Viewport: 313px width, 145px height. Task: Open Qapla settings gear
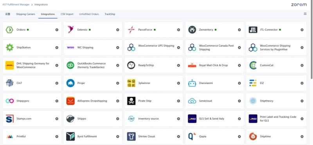[239, 136]
